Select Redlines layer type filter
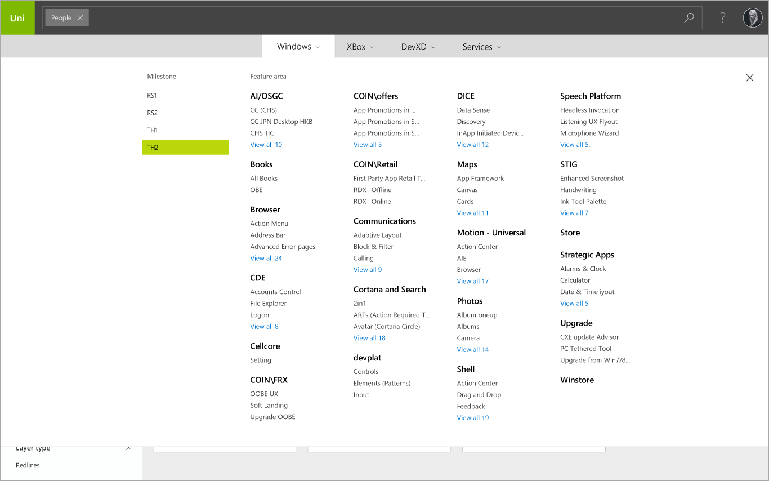 coord(28,465)
